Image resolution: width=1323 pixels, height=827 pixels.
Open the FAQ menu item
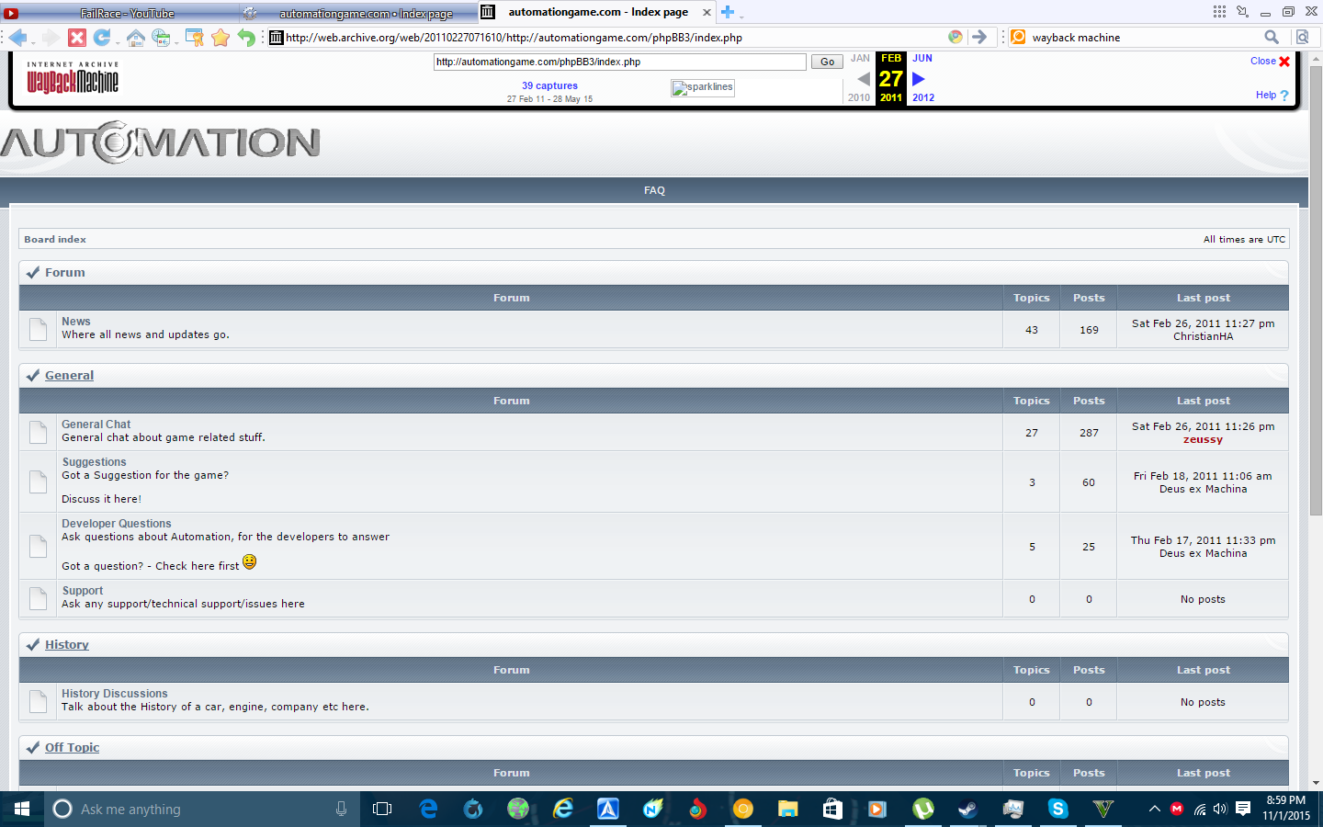(654, 190)
